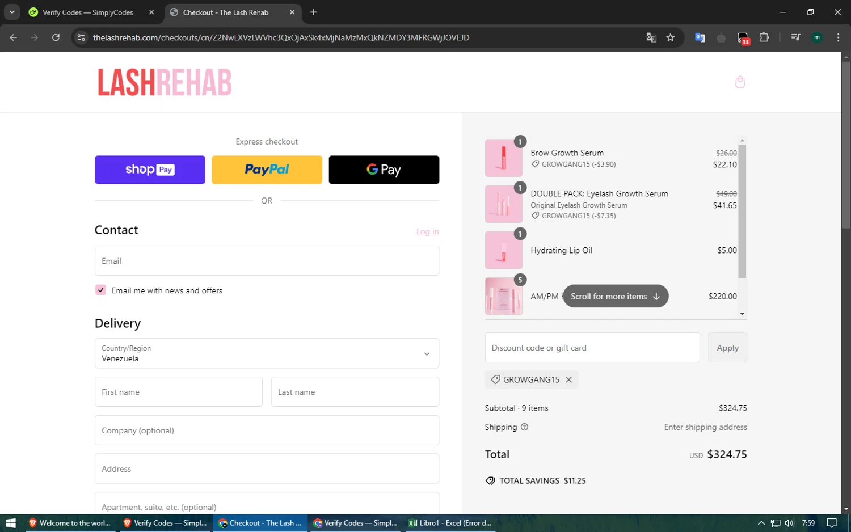This screenshot has height=532, width=851.
Task: Open the shopping bag cart icon
Action: [740, 82]
